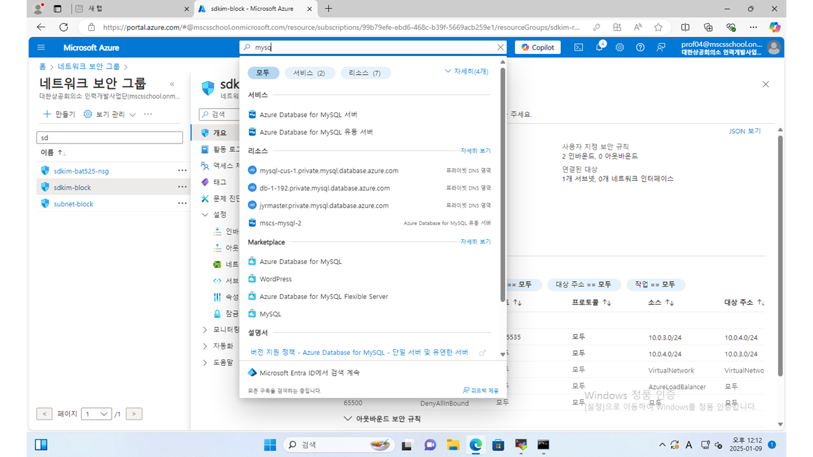This screenshot has width=813, height=457.
Task: Open Azure Database for MySQL 유동 서버 service
Action: pos(311,132)
